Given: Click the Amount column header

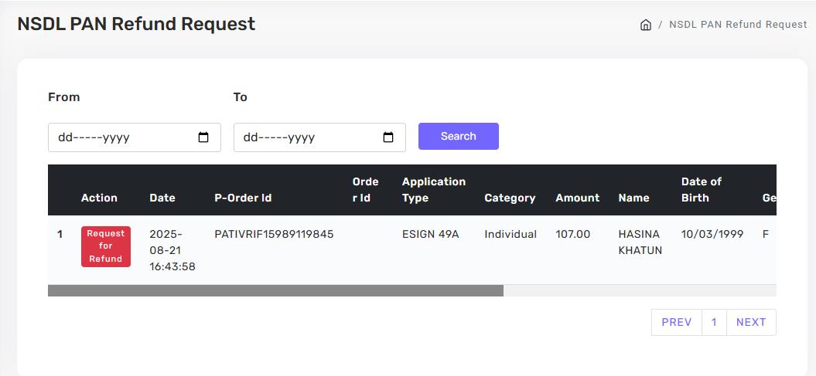Looking at the screenshot, I should (x=577, y=198).
